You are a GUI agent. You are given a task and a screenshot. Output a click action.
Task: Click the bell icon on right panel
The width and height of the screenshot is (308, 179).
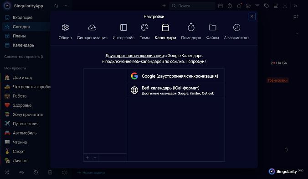coord(286,150)
